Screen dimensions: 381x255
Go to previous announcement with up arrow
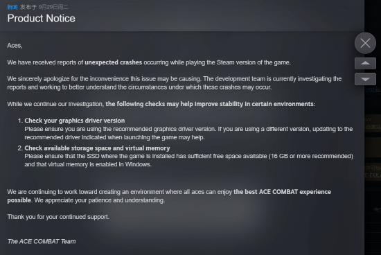tap(365, 64)
